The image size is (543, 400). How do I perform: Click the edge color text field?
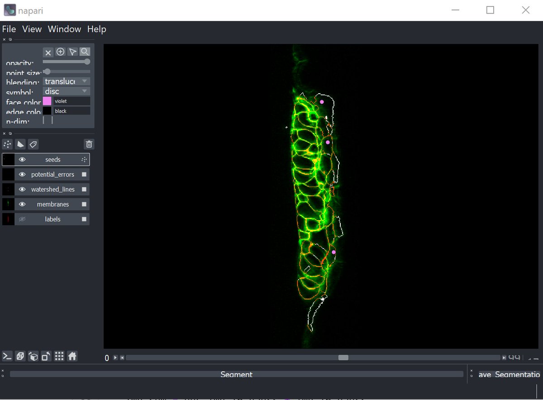click(x=71, y=111)
